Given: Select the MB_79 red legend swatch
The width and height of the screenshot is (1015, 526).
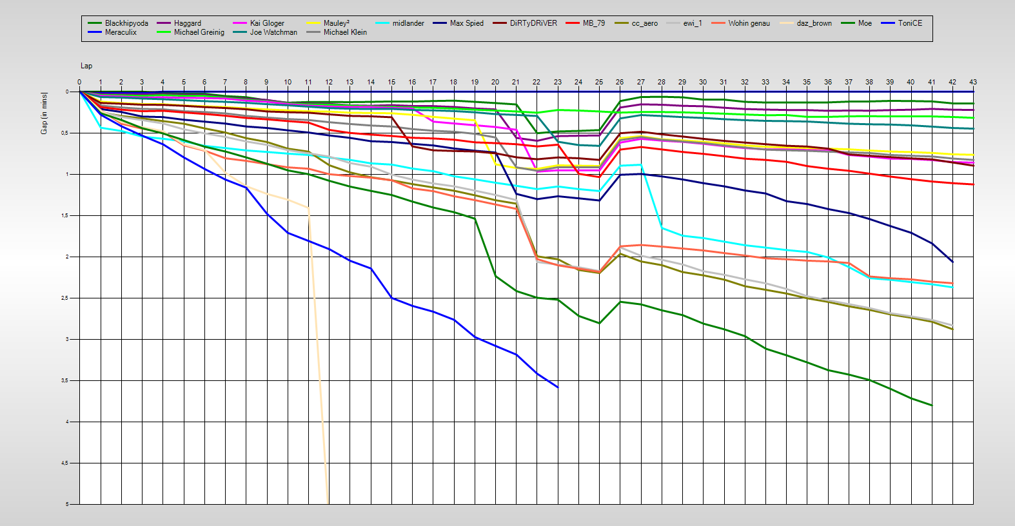Looking at the screenshot, I should pos(573,23).
